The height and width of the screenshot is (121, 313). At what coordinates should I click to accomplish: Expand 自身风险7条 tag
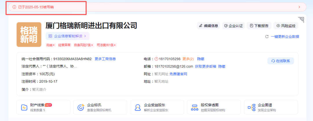point(83,45)
